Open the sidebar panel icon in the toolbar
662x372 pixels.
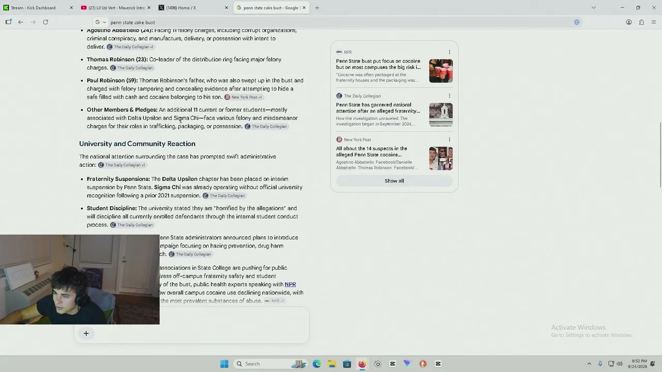click(x=8, y=22)
